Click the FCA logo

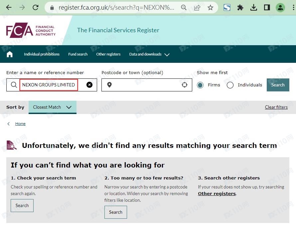click(x=31, y=31)
